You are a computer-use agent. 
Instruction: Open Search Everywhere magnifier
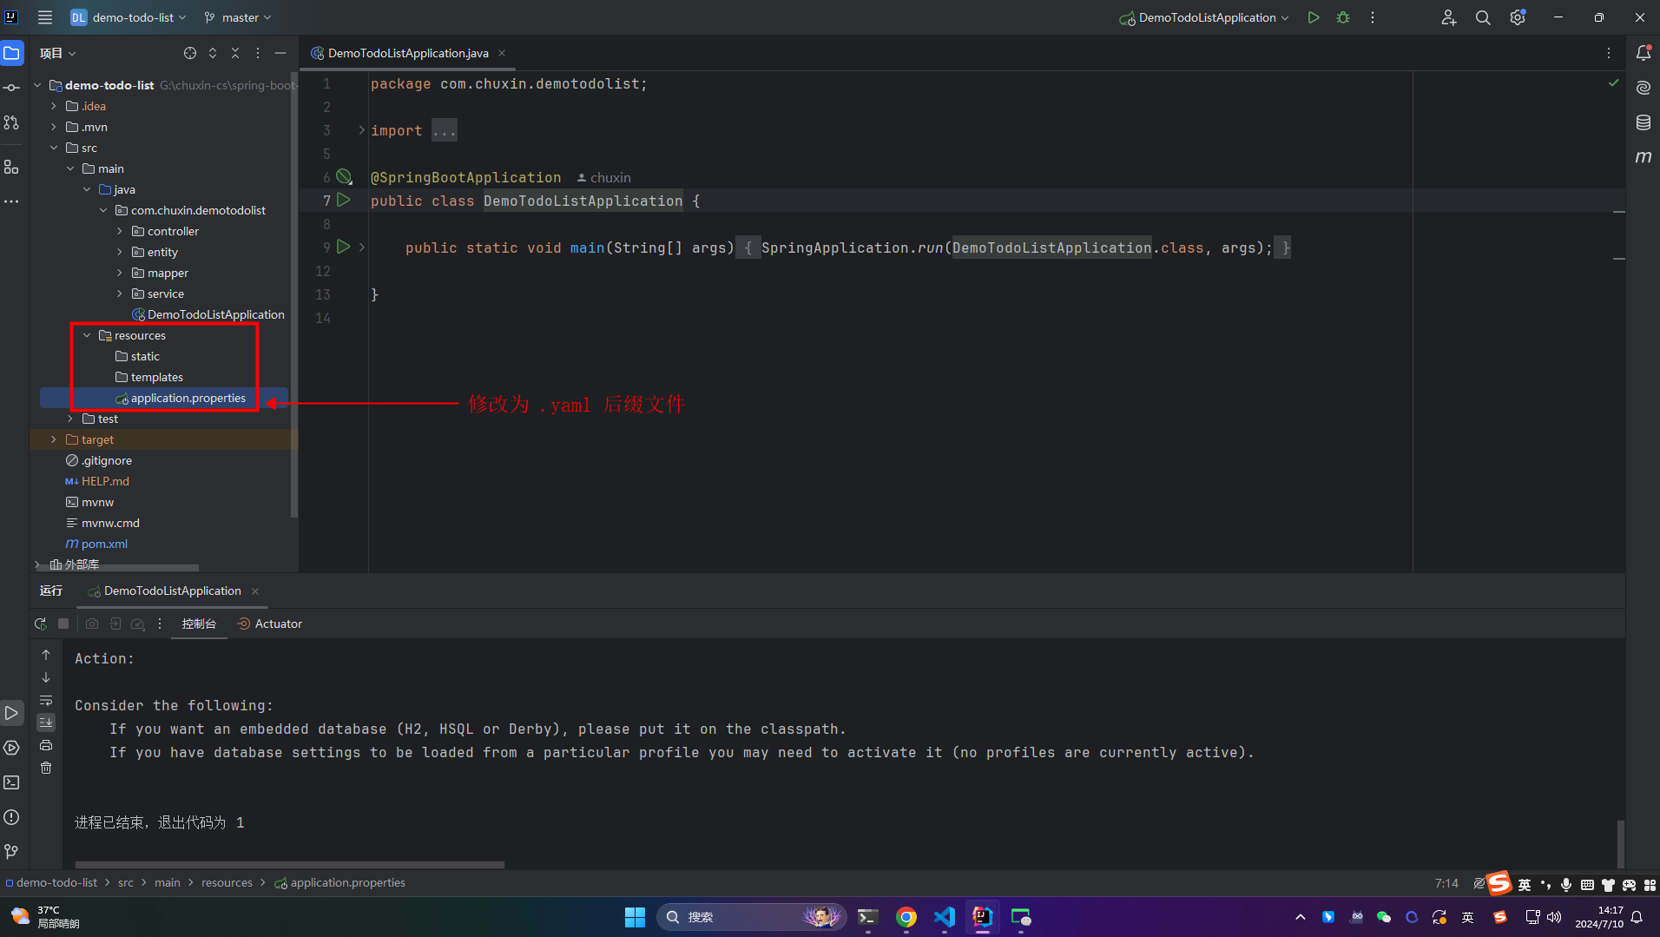click(x=1483, y=17)
